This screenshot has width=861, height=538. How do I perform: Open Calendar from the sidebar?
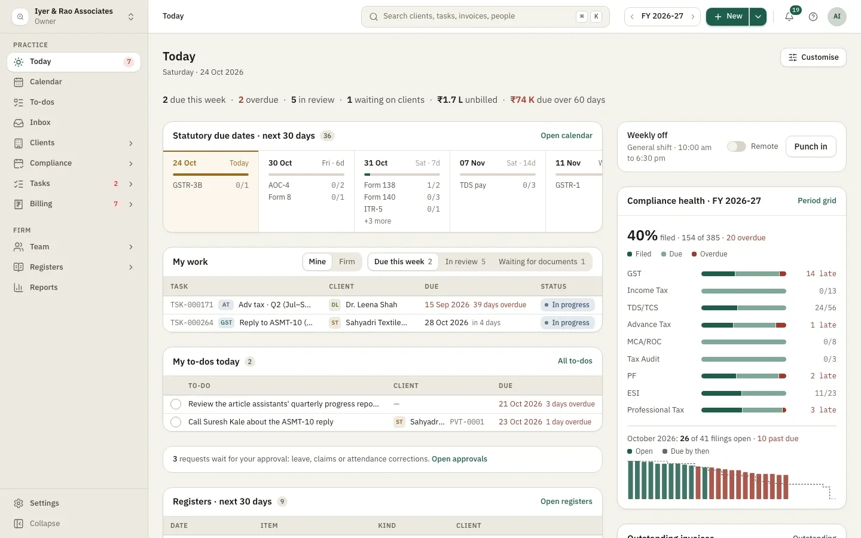[74, 82]
